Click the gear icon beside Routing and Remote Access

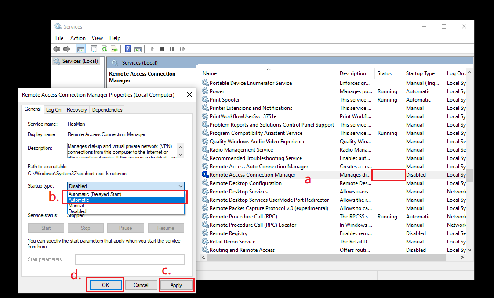[205, 250]
